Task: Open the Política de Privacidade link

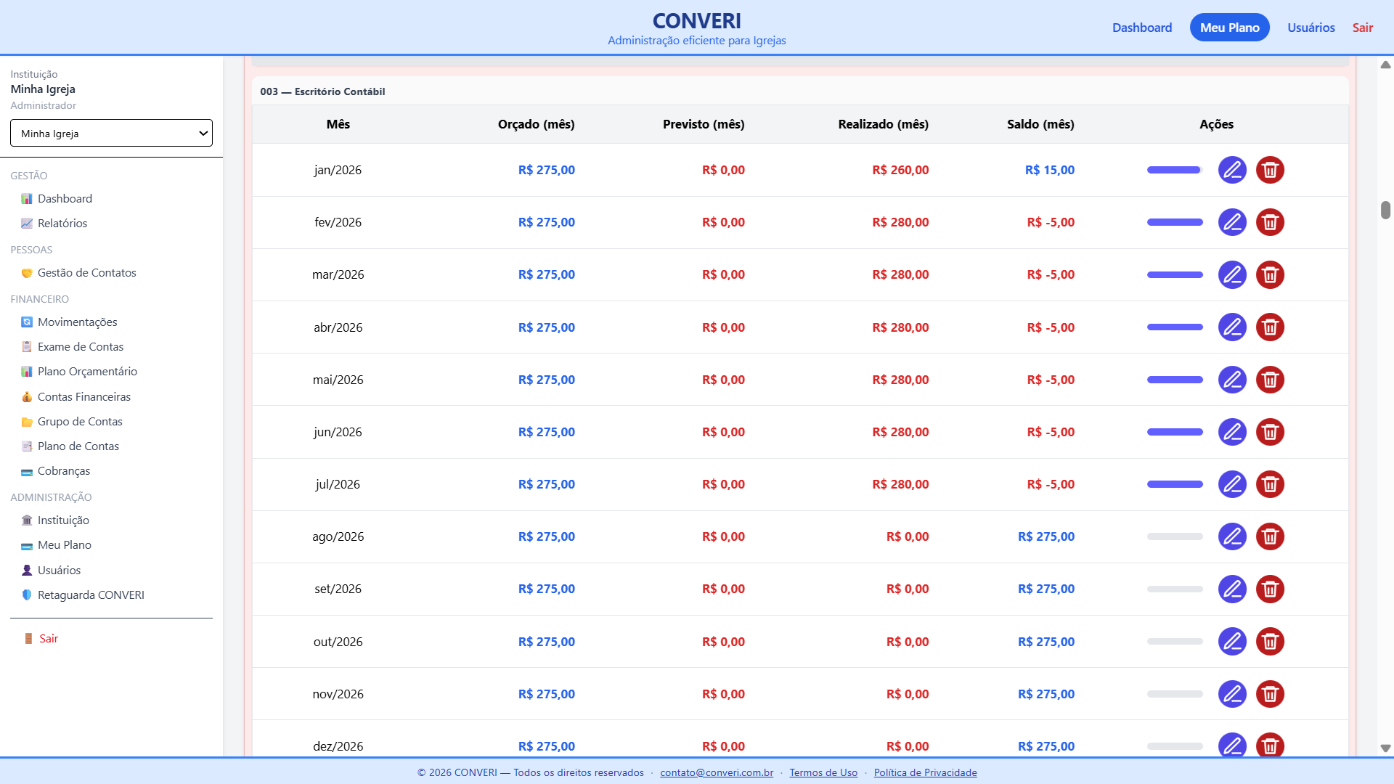Action: point(925,772)
